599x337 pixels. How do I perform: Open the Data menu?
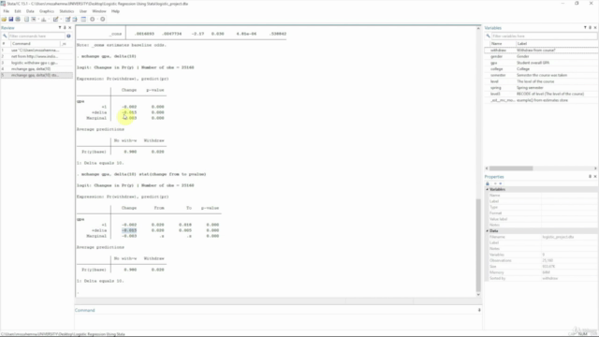[x=30, y=11]
